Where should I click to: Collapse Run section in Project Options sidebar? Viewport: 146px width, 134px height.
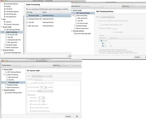tap(2, 19)
